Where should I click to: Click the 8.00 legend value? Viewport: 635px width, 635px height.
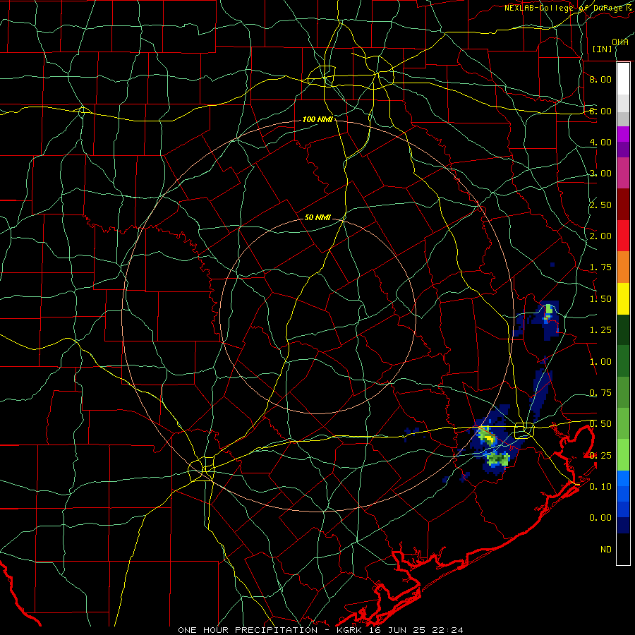tap(600, 79)
